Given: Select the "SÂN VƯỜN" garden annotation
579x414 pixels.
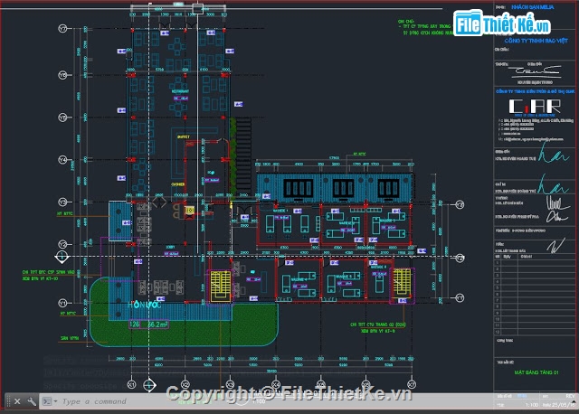Looking at the screenshot, I should pos(70,338).
